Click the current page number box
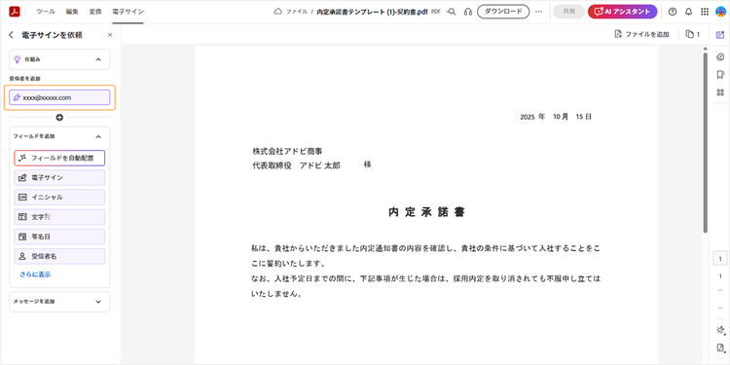This screenshot has width=730, height=365. click(x=720, y=259)
